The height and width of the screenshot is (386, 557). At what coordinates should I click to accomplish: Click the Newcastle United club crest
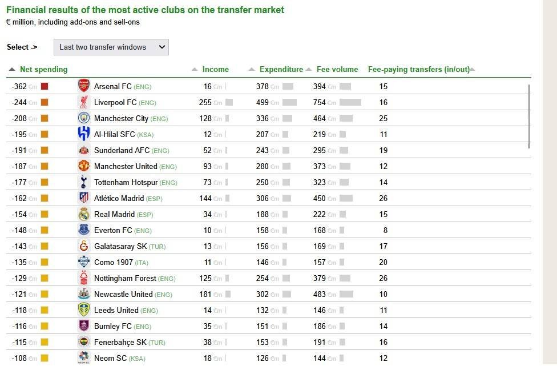click(84, 294)
